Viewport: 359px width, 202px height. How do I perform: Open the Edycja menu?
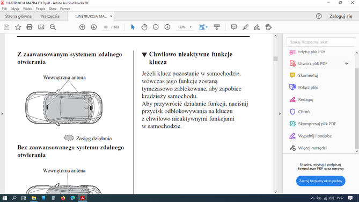[15, 9]
